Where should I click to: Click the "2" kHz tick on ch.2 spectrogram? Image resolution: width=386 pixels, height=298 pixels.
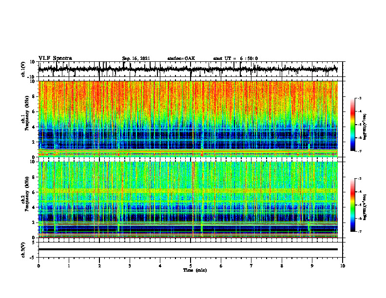(x=34, y=223)
